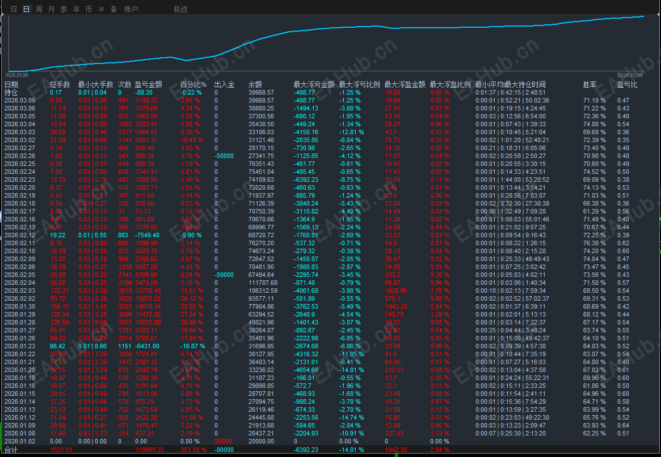Sort by the 盈亏比 column header
Image resolution: width=661 pixels, height=457 pixels.
(x=628, y=84)
